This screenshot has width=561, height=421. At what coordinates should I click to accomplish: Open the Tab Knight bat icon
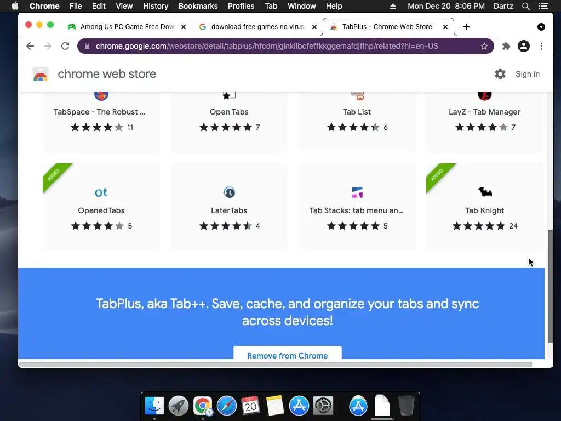click(485, 192)
